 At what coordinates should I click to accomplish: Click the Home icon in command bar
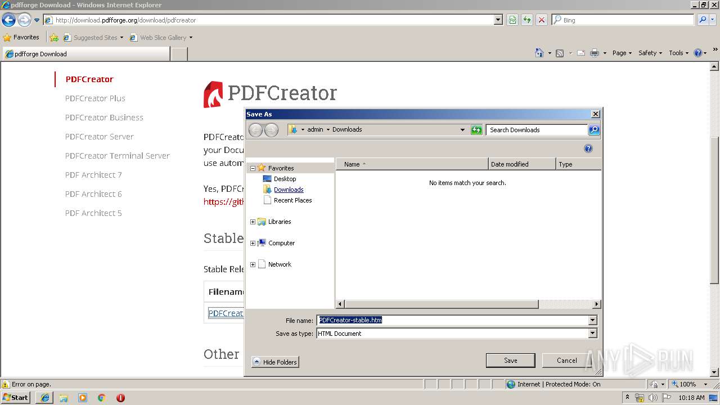(x=539, y=53)
